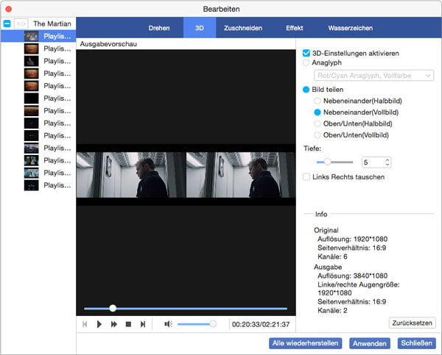Play the video preview

coord(99,324)
